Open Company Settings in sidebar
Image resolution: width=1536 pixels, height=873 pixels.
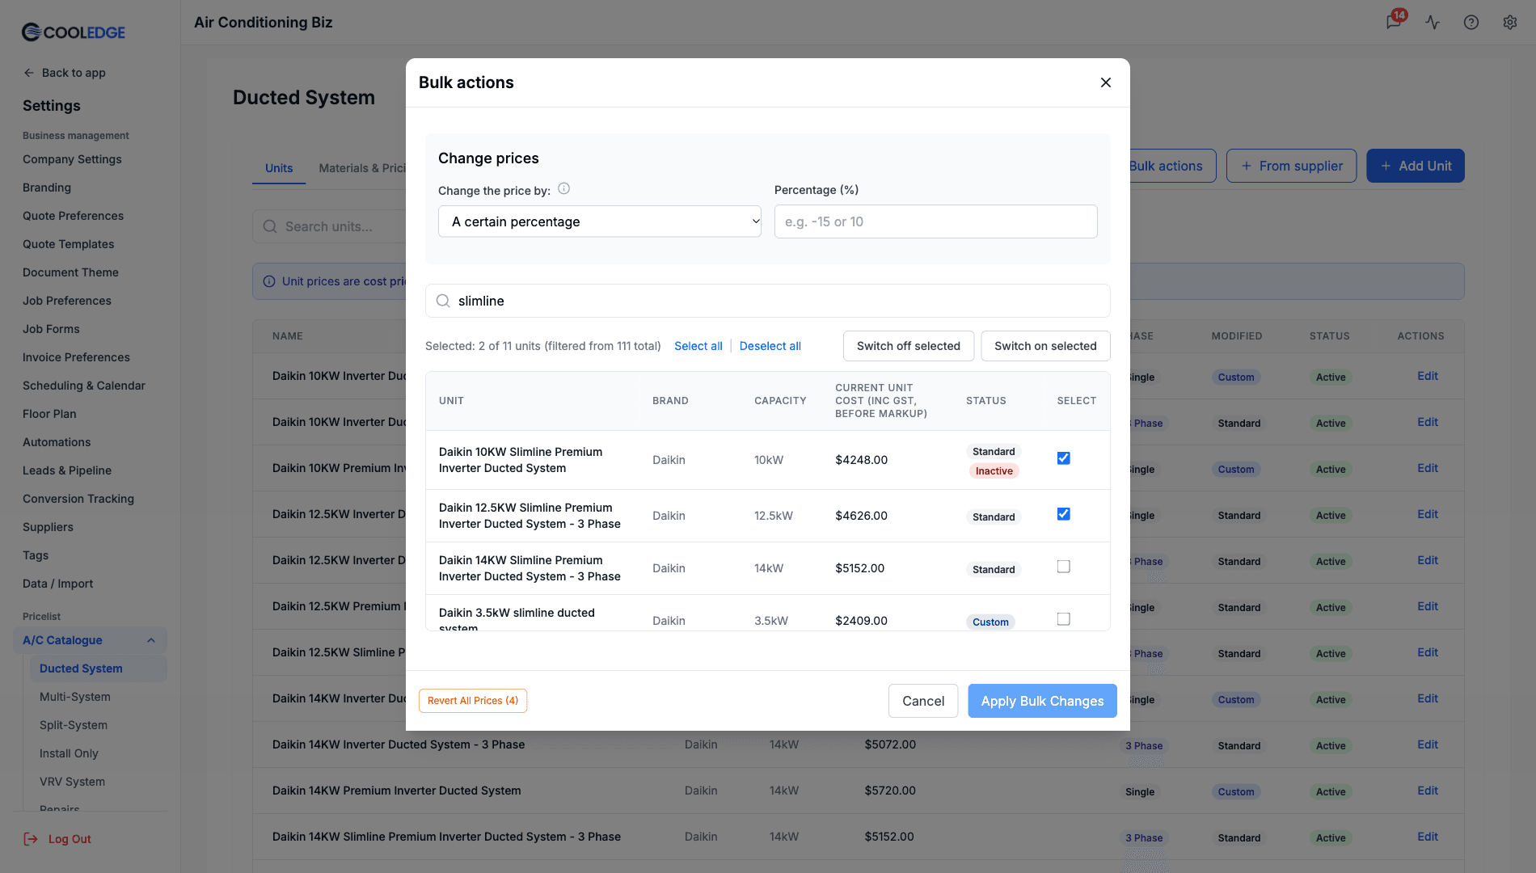(72, 159)
